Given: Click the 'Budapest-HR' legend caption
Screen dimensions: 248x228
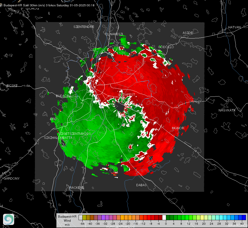Looking at the screenshot, I should click(x=67, y=216).
